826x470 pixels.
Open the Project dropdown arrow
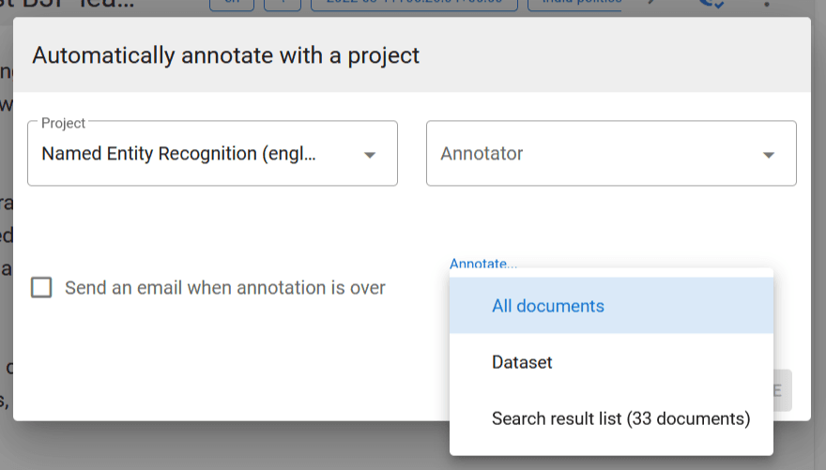(370, 155)
